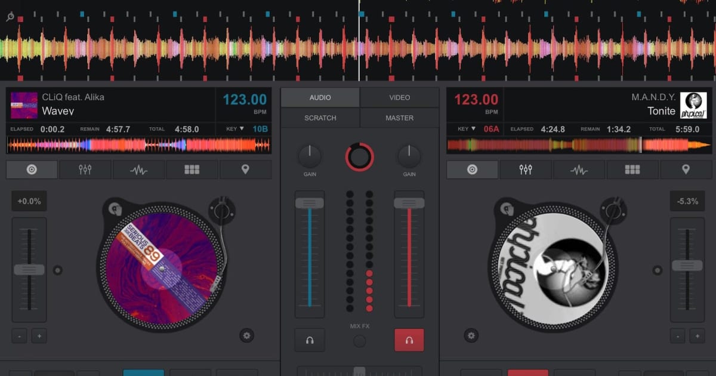The width and height of the screenshot is (716, 376).
Task: Switch to the VIDEO tab
Action: 399,97
